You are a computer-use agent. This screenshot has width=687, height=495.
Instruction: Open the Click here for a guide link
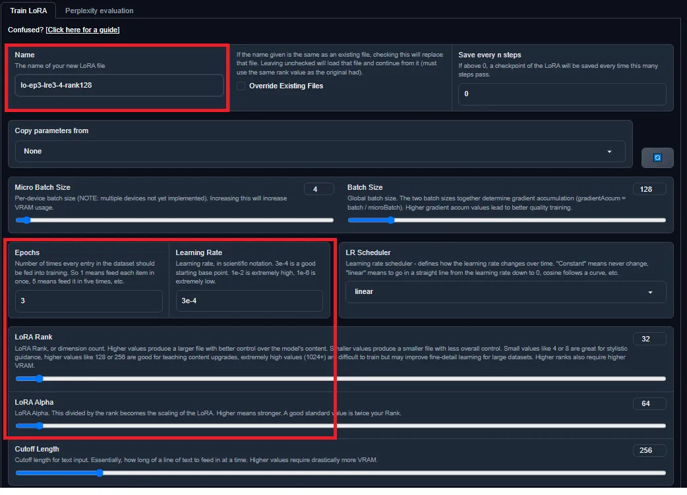82,30
